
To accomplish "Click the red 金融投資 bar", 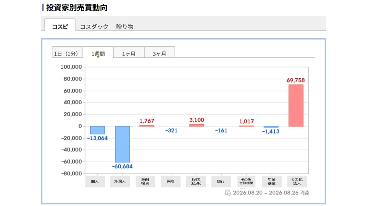I will point(147,126).
